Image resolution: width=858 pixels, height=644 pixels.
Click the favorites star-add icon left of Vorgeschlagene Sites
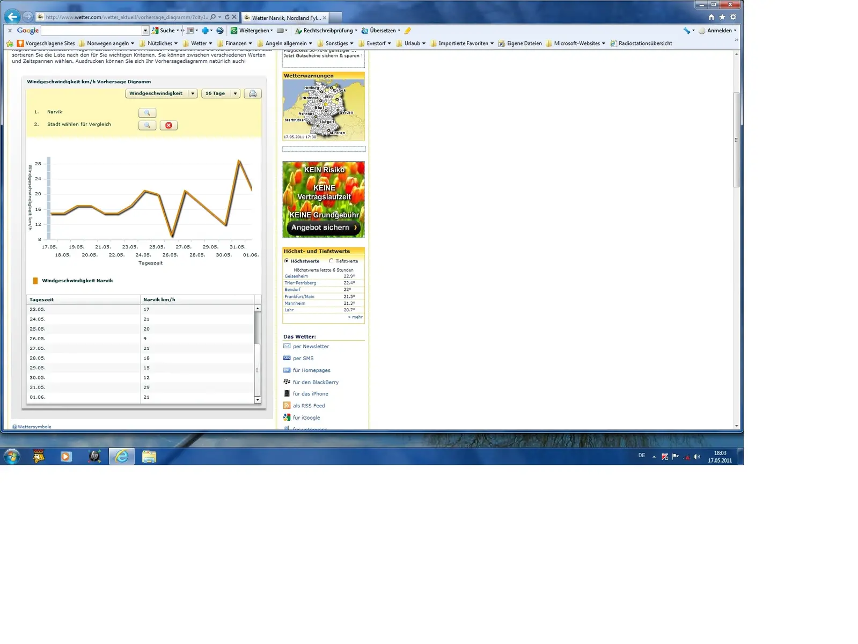pyautogui.click(x=10, y=43)
